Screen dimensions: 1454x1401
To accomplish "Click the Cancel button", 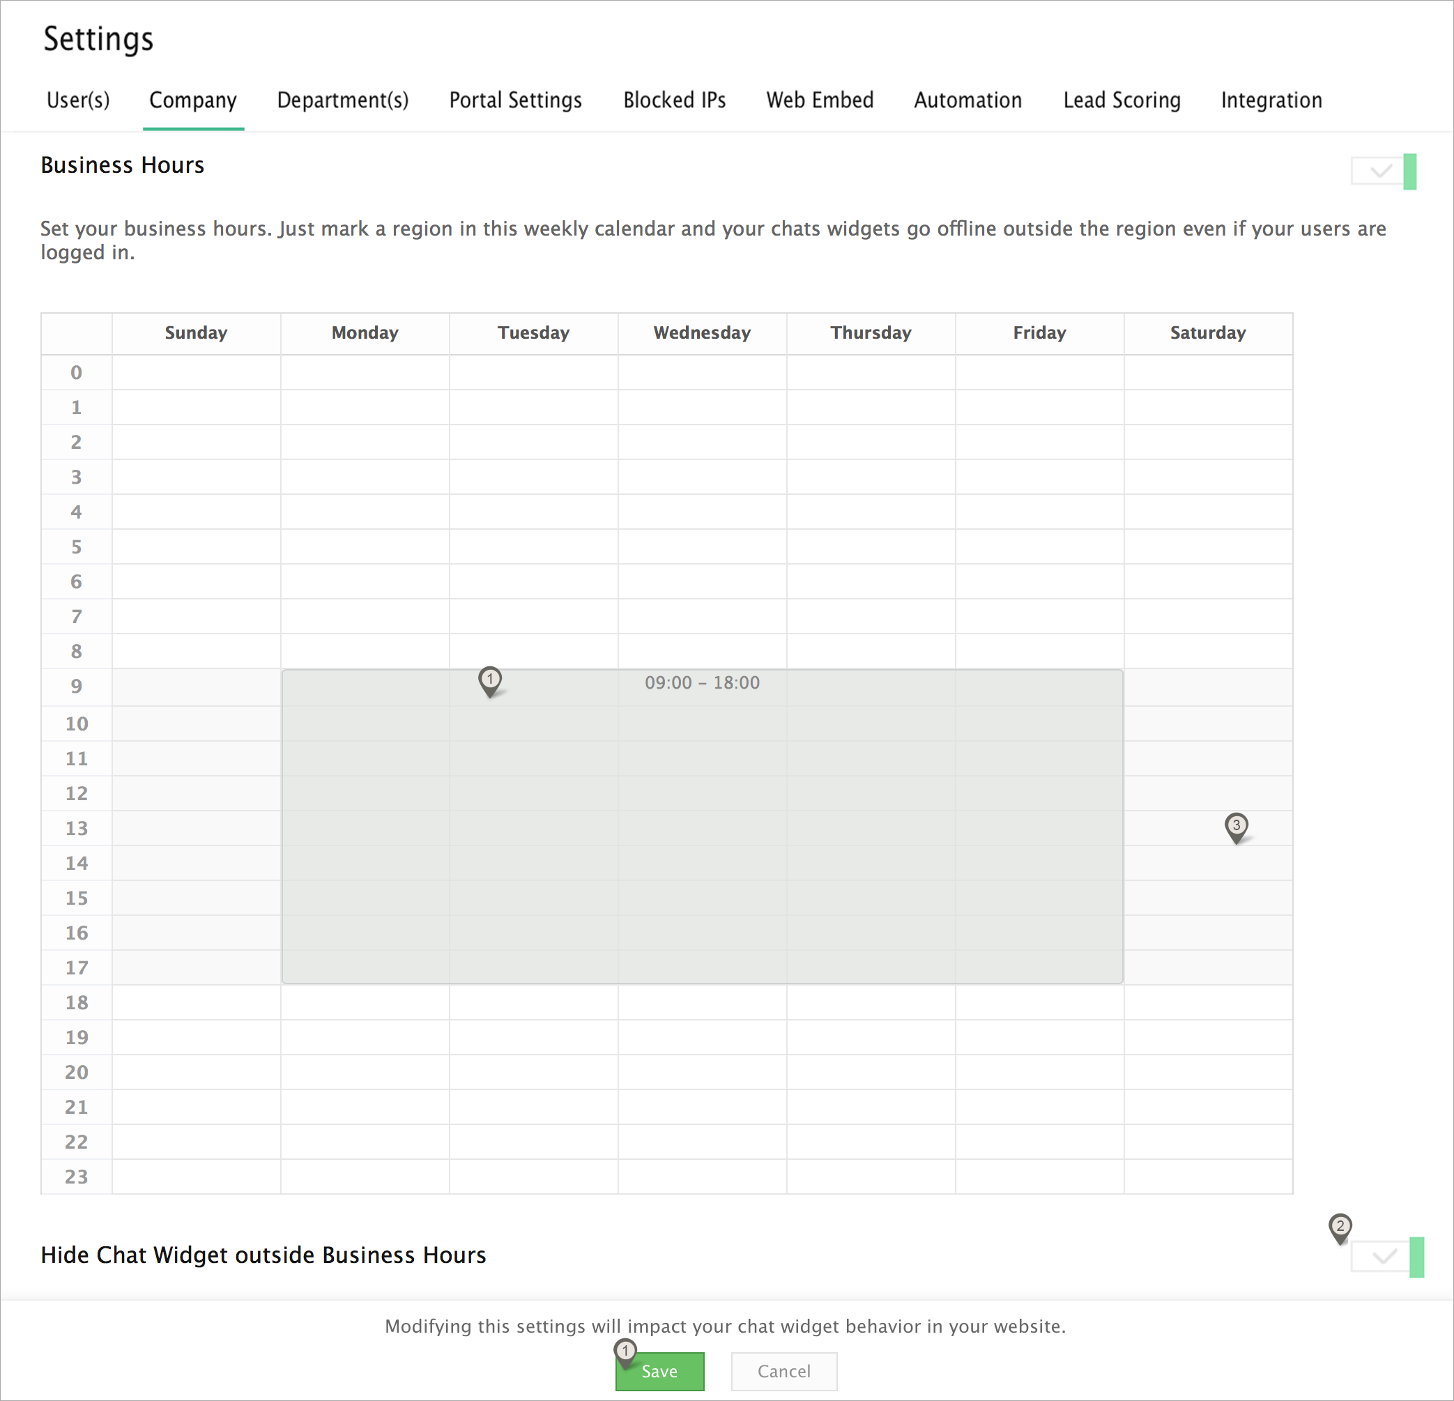I will click(784, 1370).
